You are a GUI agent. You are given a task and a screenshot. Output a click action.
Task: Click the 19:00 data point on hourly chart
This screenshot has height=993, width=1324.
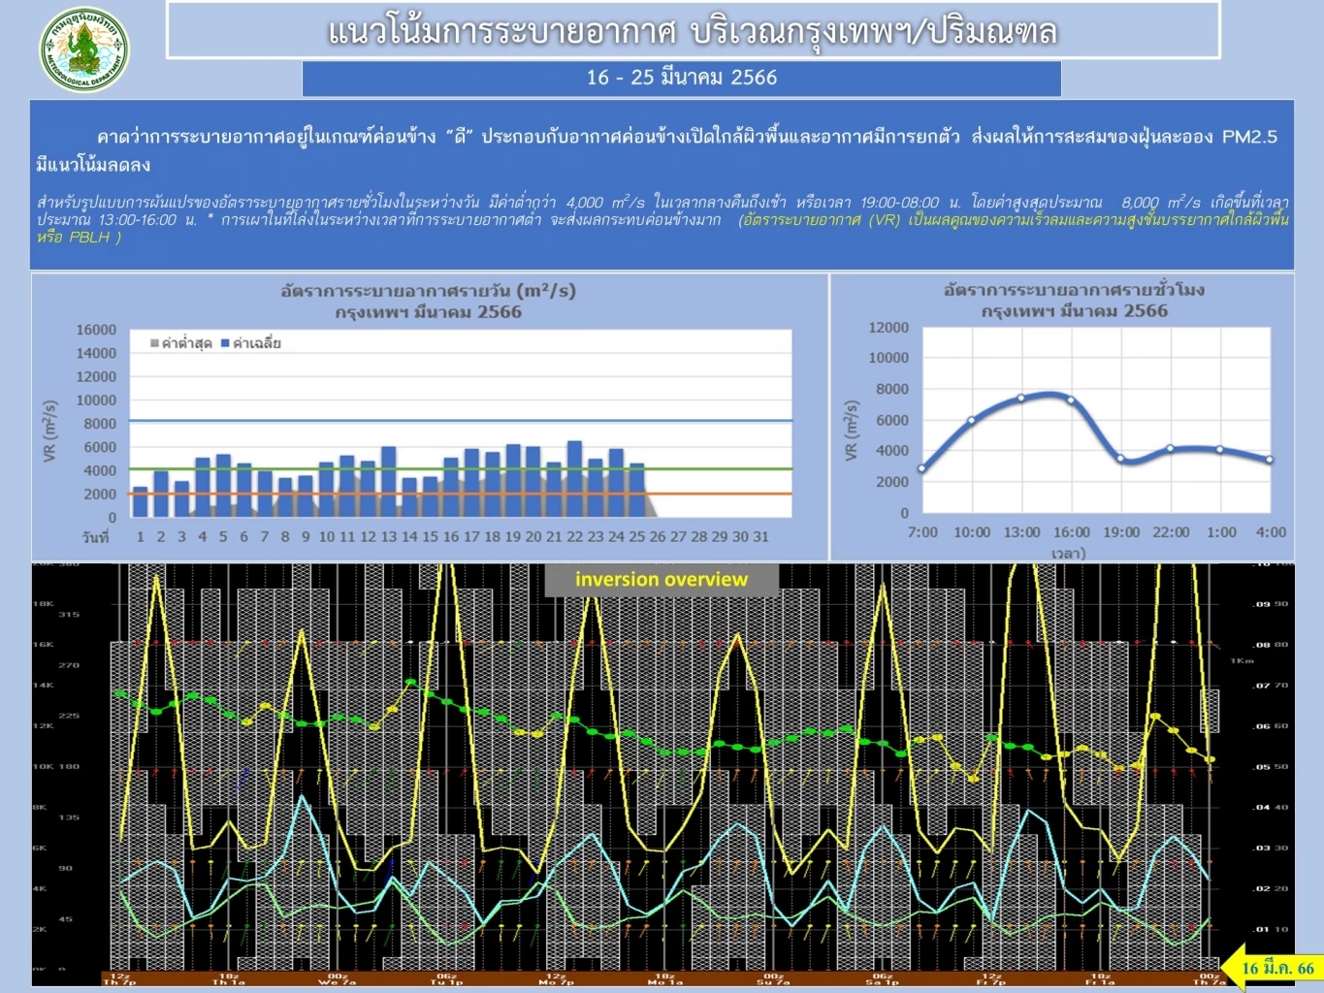pos(1121,459)
